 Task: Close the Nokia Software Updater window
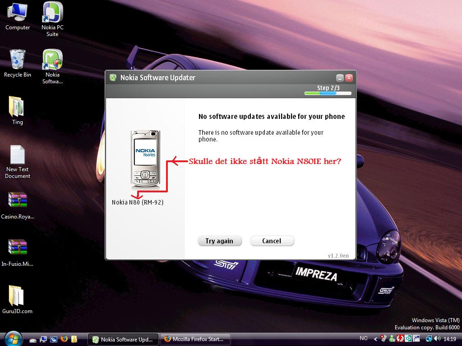pos(349,77)
